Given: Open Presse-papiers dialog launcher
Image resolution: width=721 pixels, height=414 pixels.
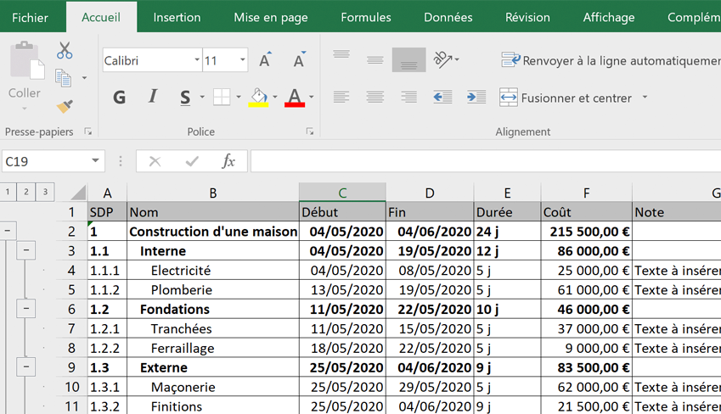Looking at the screenshot, I should pos(87,131).
